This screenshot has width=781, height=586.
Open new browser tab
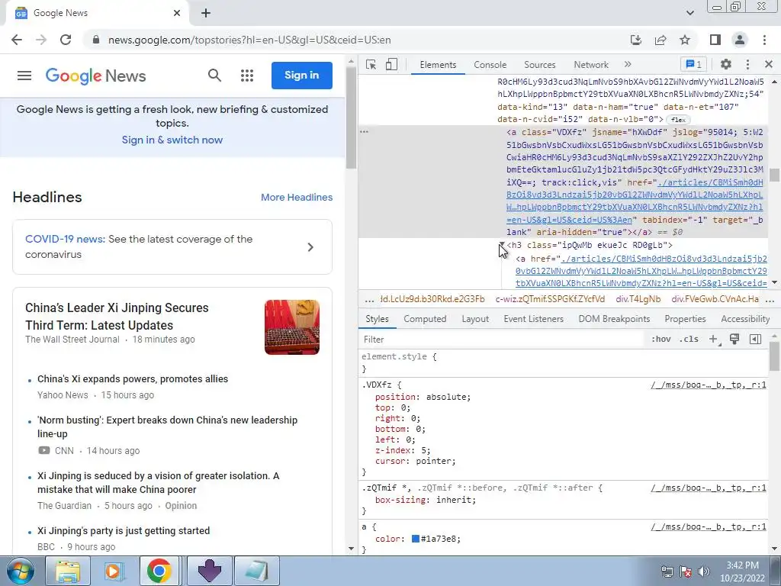(x=206, y=14)
